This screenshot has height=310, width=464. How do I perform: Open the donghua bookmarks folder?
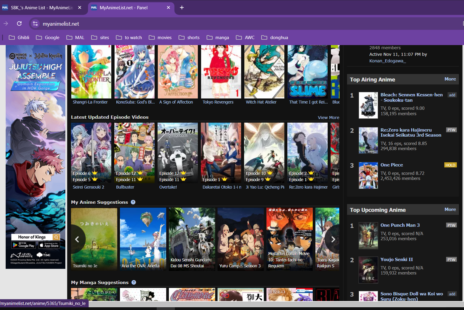point(275,37)
